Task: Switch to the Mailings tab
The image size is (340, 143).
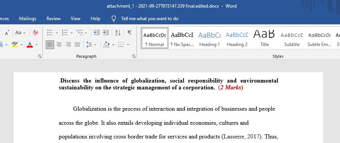Action: click(27, 19)
